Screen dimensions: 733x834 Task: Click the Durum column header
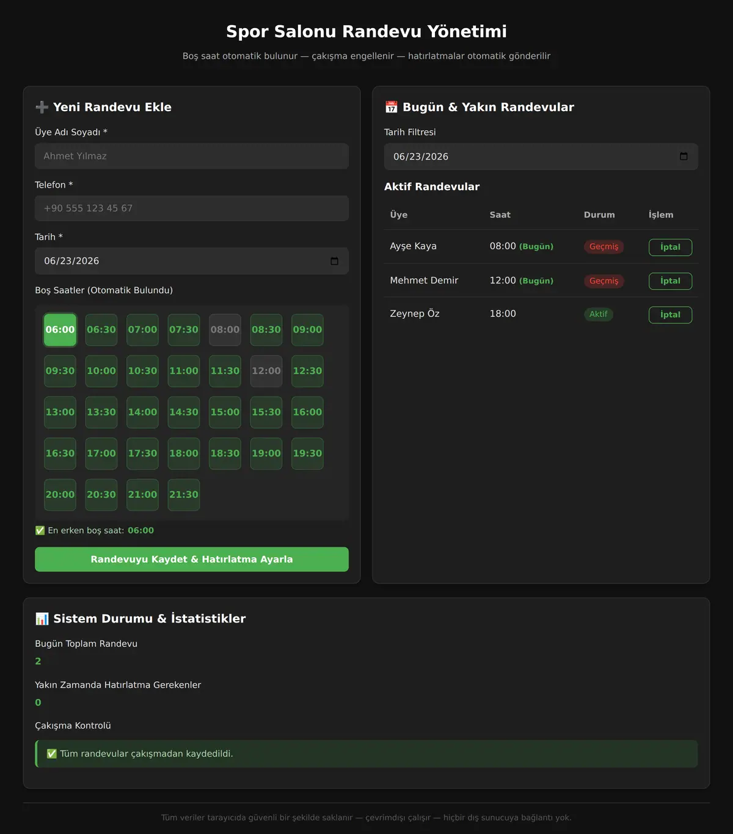pos(599,215)
